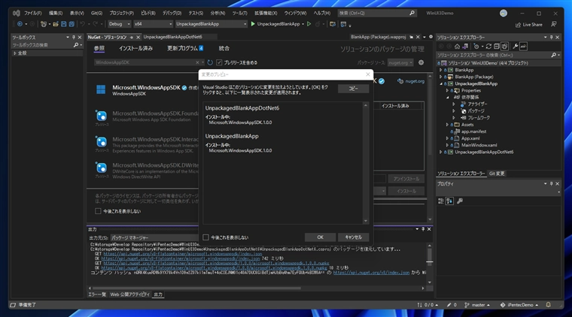572x317 pixels.
Task: Click the wrench properties icon in Solution Explorer
Action: tap(515, 47)
